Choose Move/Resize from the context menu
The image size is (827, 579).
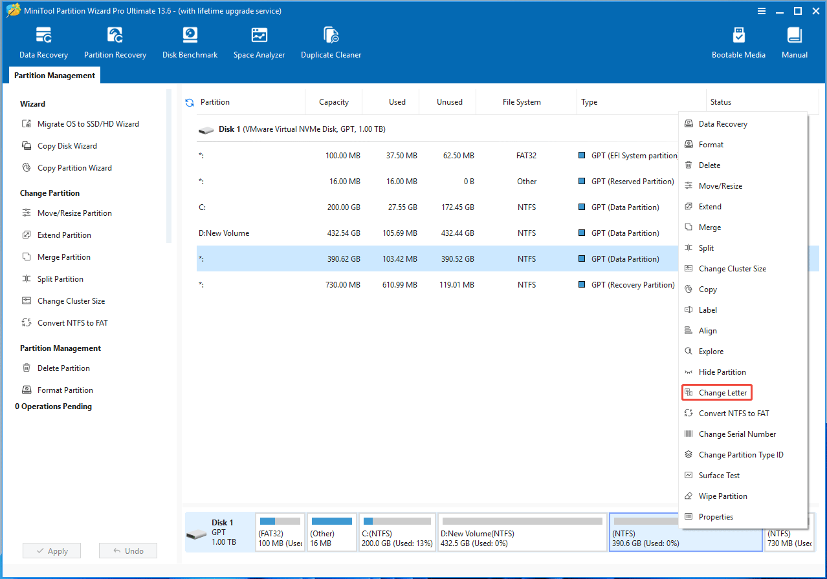(x=743, y=186)
